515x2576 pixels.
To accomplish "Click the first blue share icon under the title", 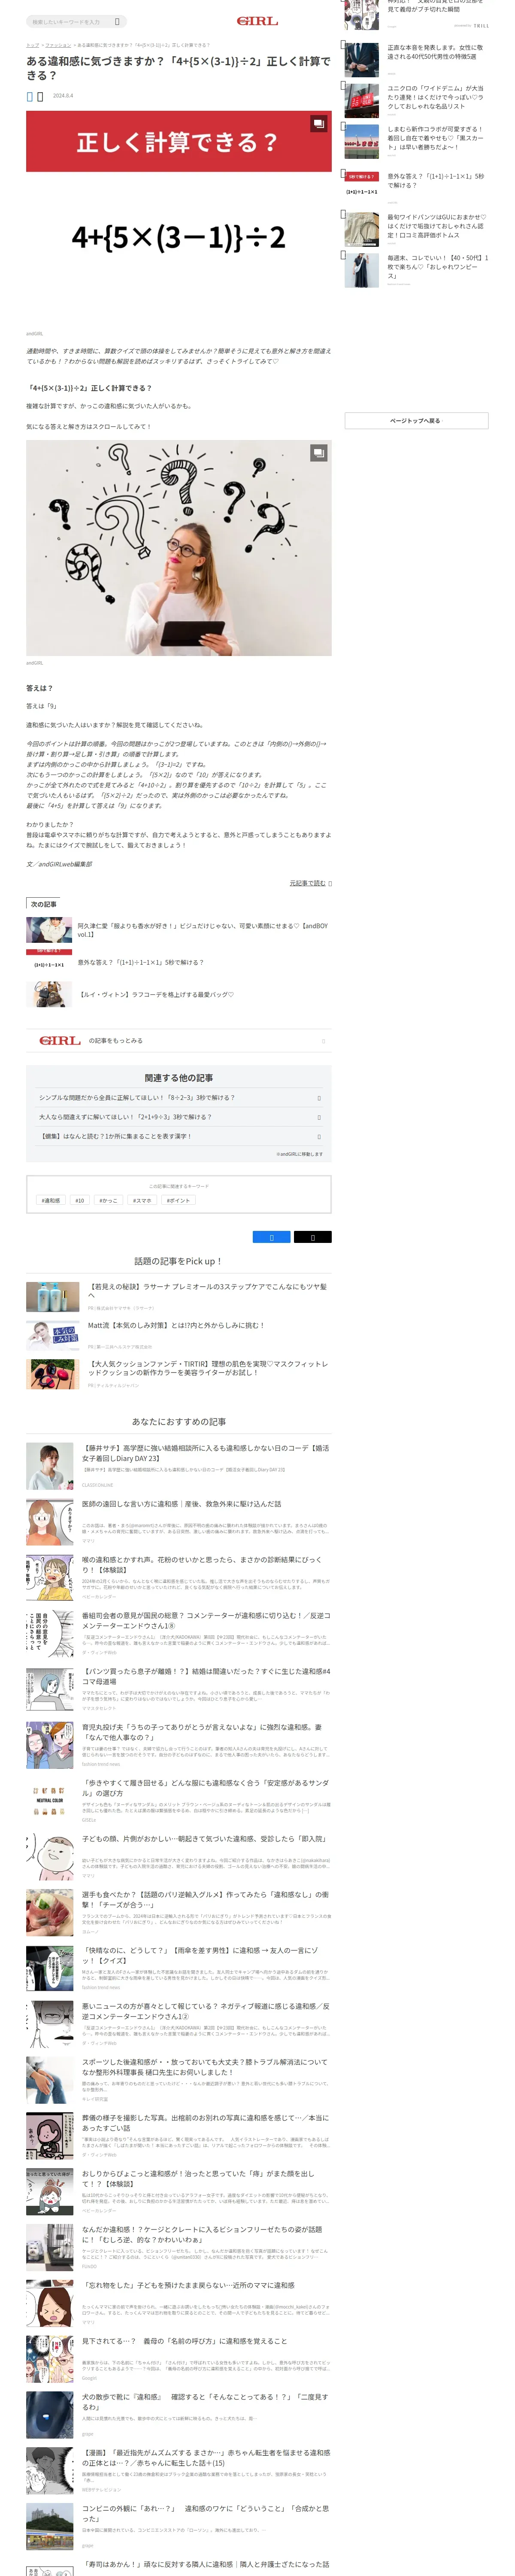I will pyautogui.click(x=29, y=96).
